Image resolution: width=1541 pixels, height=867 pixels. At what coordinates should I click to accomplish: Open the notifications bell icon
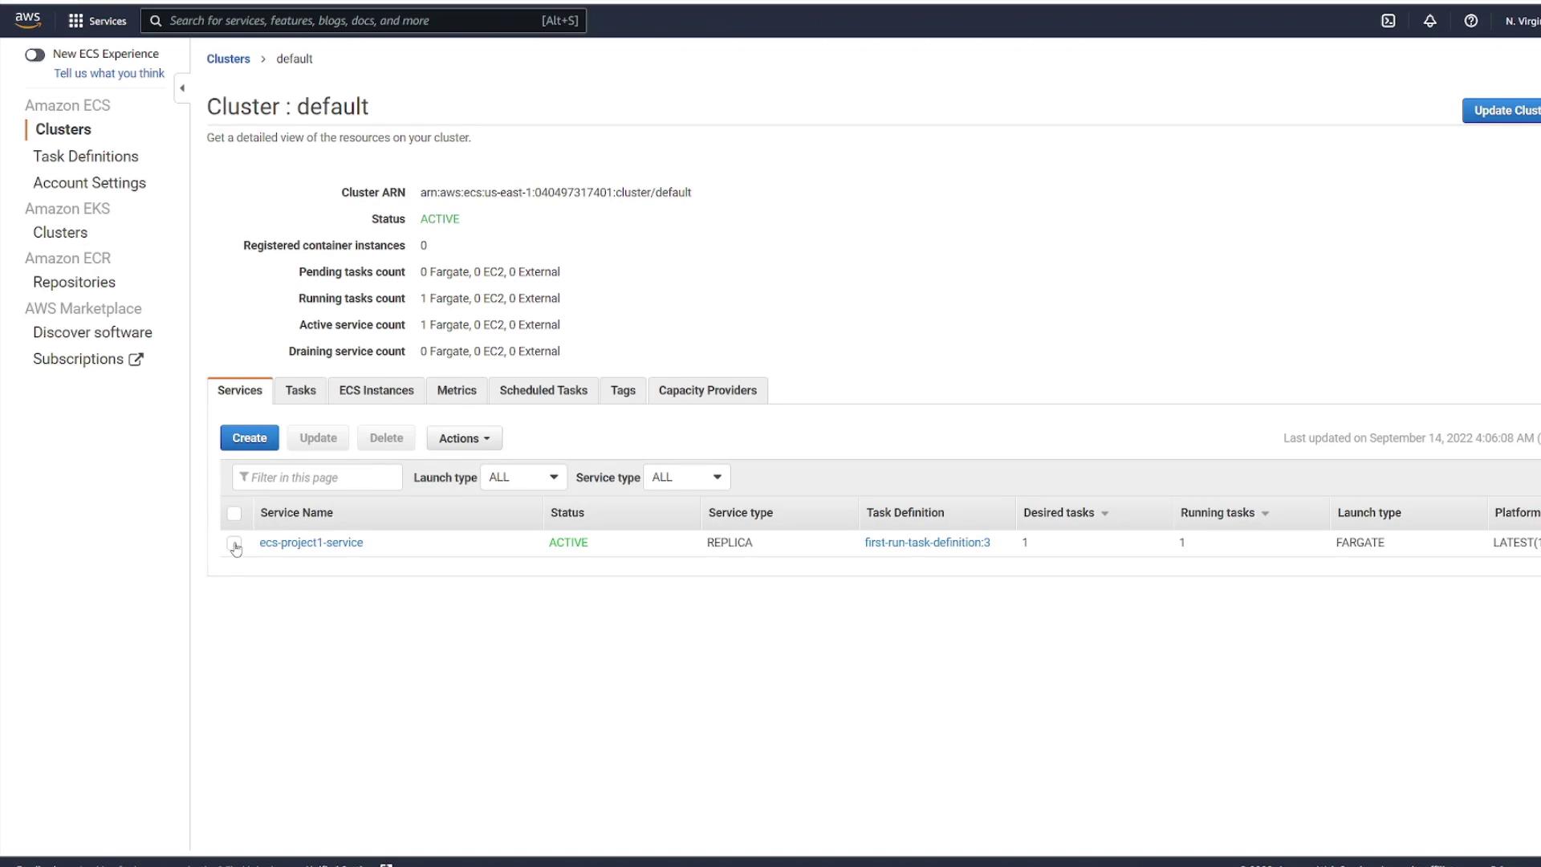(x=1429, y=21)
